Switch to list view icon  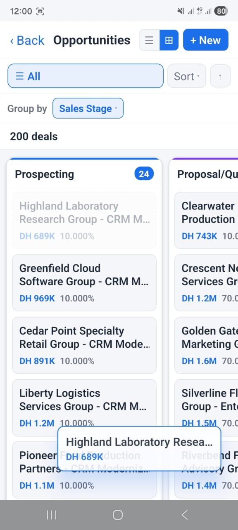(x=149, y=40)
